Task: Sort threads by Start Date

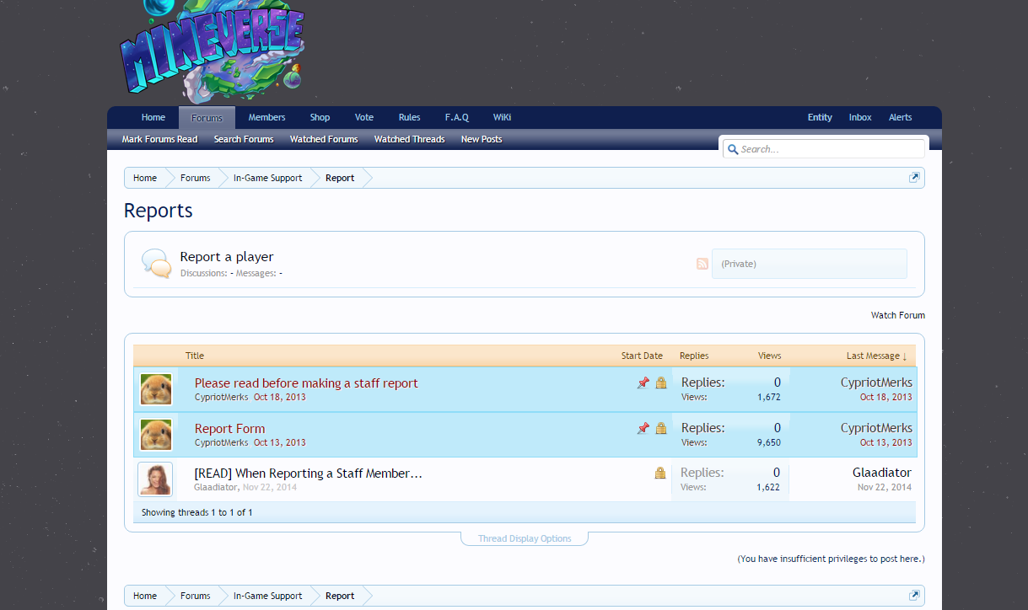Action: pyautogui.click(x=642, y=356)
